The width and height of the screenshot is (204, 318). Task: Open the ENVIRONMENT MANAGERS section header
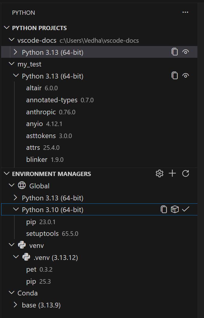51,174
